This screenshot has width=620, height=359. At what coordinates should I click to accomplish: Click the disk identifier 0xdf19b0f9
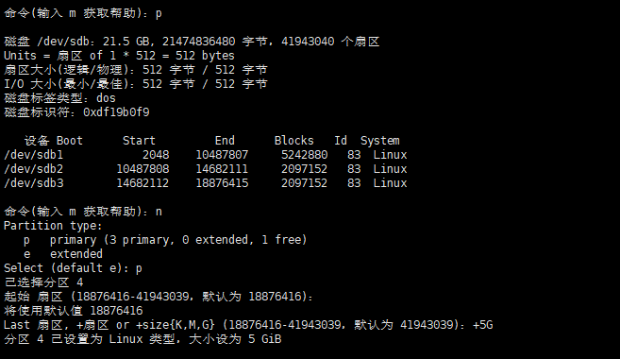pyautogui.click(x=116, y=112)
